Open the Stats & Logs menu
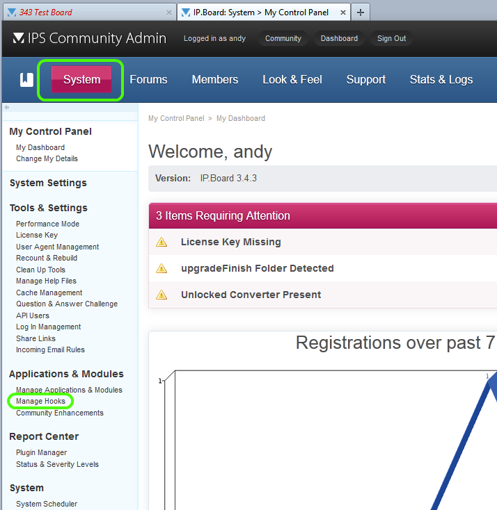Viewport: 497px width, 510px height. coord(441,80)
